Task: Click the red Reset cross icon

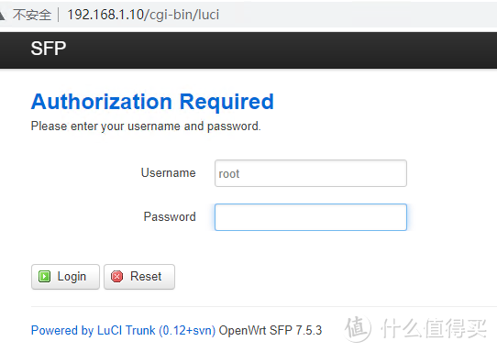Action: (x=117, y=276)
